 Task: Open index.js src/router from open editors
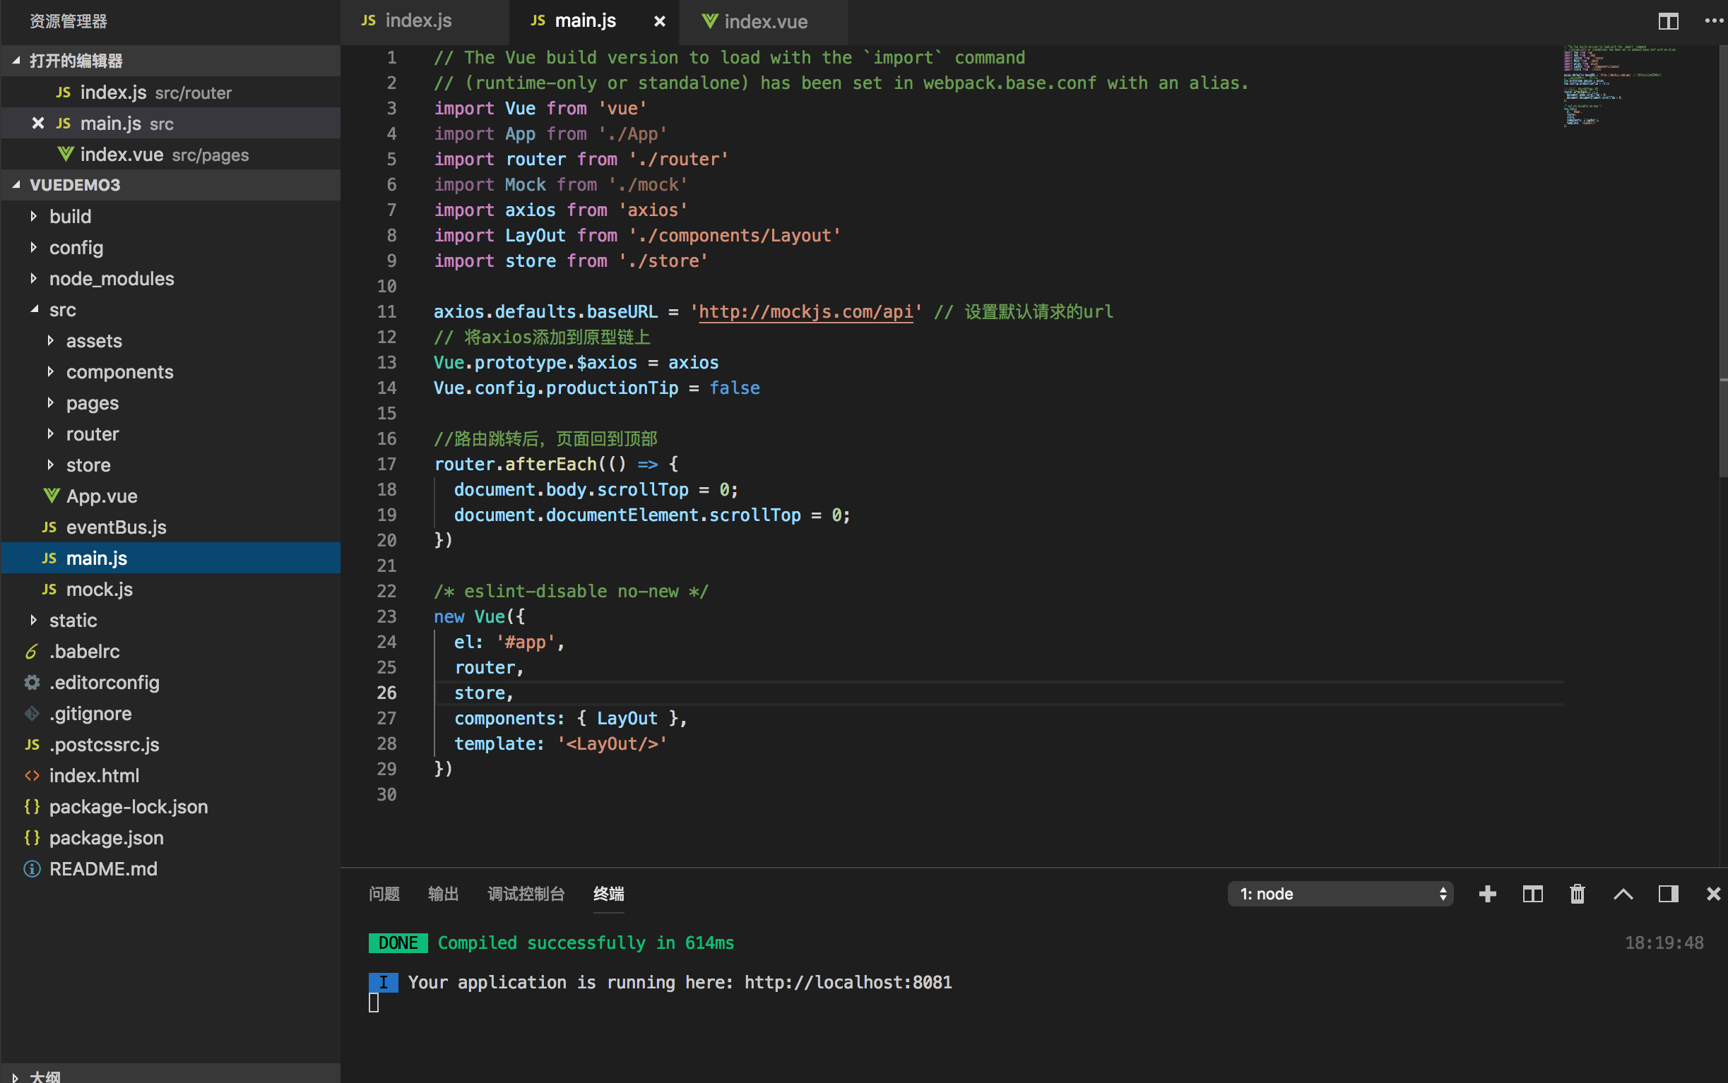[x=170, y=92]
